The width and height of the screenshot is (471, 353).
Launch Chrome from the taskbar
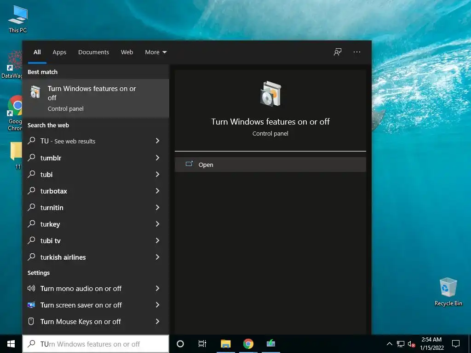[x=248, y=344]
